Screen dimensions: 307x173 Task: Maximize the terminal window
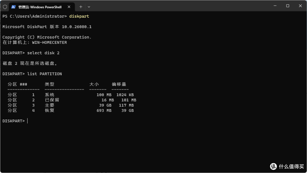pyautogui.click(x=288, y=6)
